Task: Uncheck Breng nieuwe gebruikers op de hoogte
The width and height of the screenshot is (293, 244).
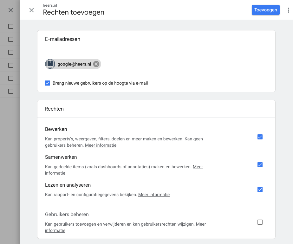Action: [x=48, y=83]
